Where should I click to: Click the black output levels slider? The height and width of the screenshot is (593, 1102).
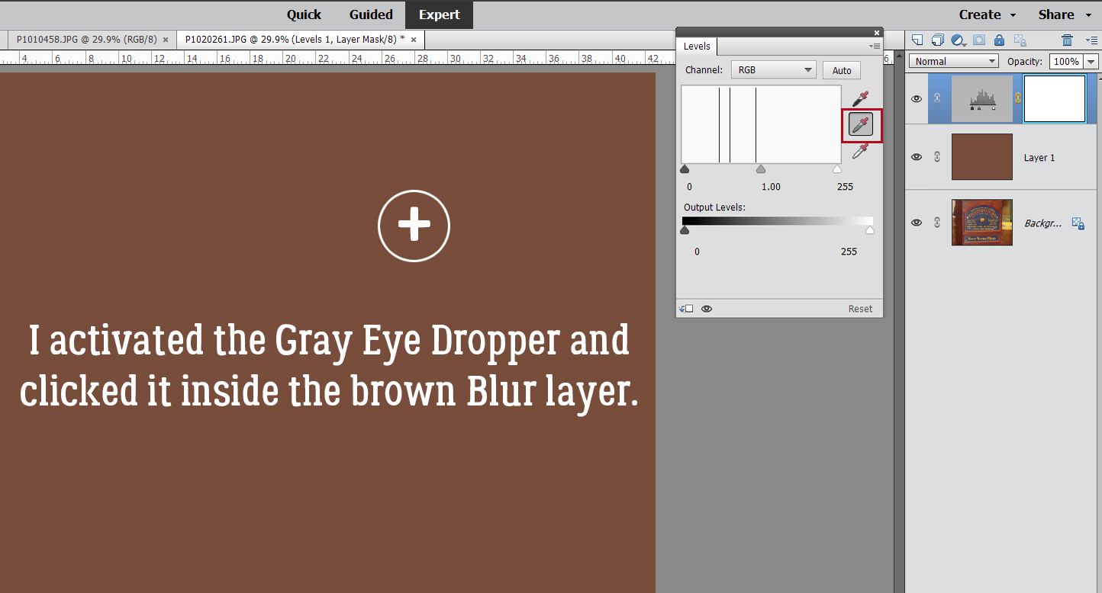click(x=685, y=229)
